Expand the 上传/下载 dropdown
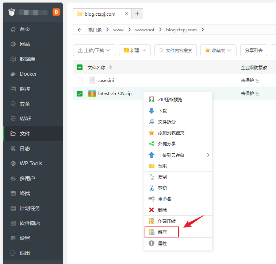The width and height of the screenshot is (276, 264). pyautogui.click(x=94, y=51)
